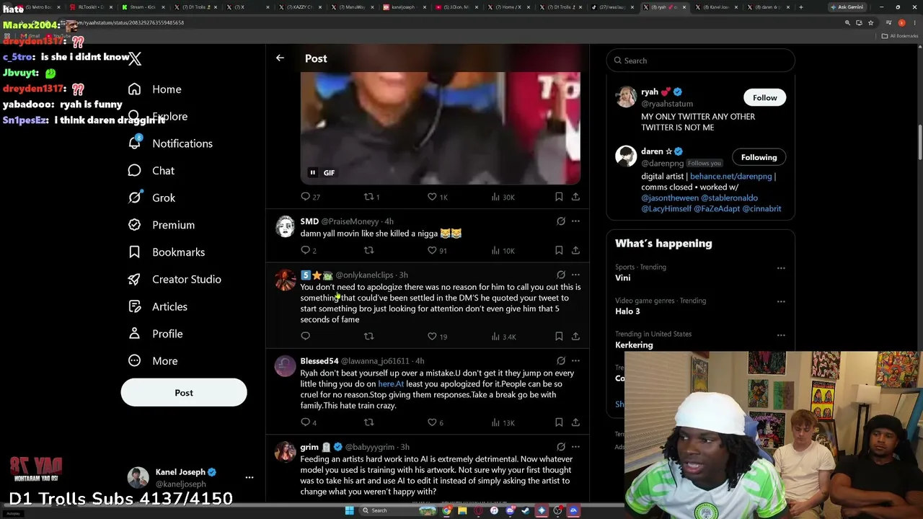The width and height of the screenshot is (923, 519).
Task: Open more options on grim's comment
Action: pyautogui.click(x=575, y=447)
